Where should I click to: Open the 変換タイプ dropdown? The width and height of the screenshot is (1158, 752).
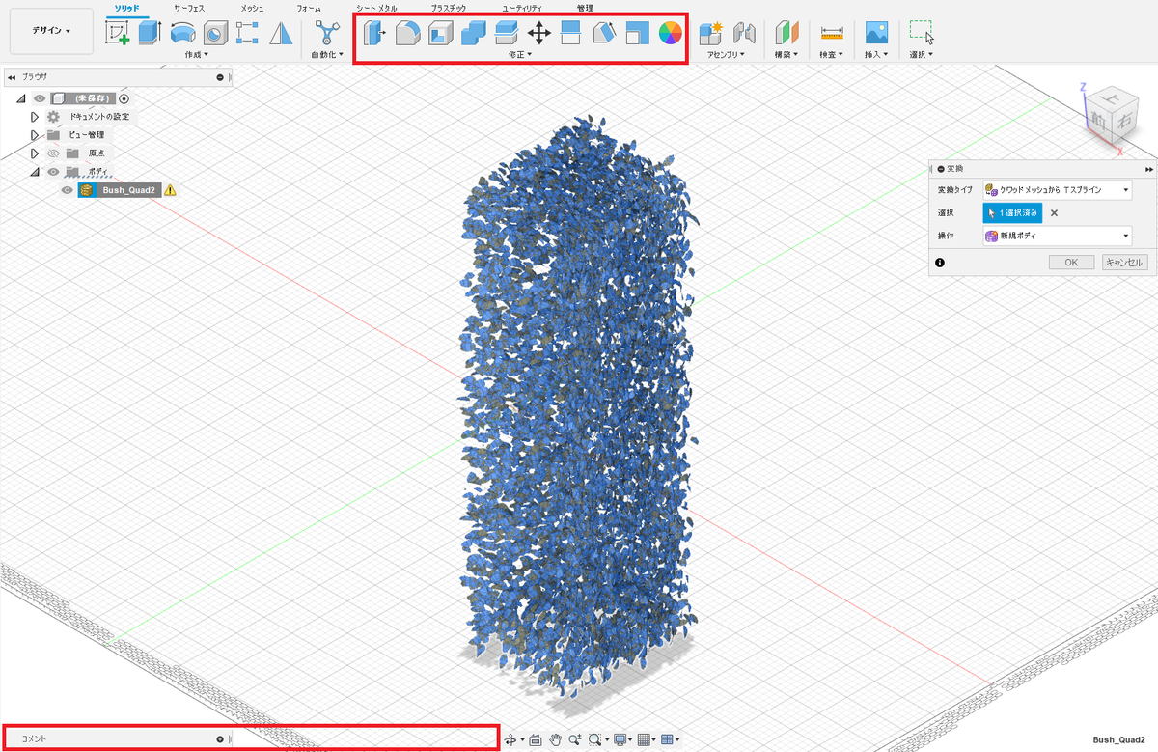coord(1057,190)
